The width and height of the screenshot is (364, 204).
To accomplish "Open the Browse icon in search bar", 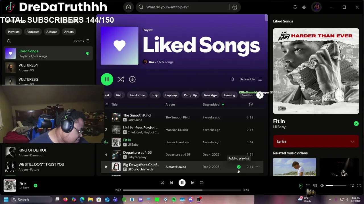I will pyautogui.click(x=235, y=7).
